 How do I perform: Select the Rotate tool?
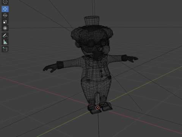[x=5, y=15]
